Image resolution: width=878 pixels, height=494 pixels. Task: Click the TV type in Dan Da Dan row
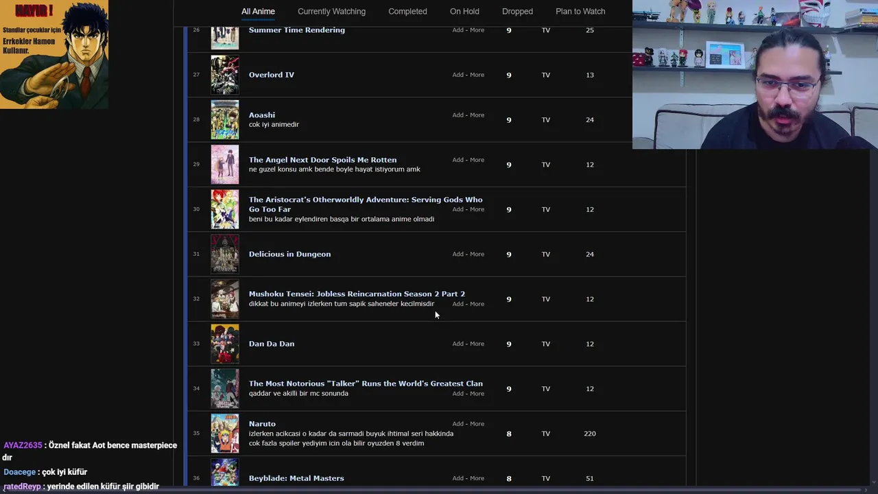click(546, 344)
